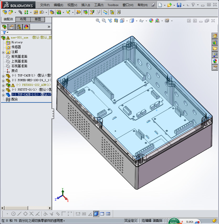Click the paperclip Mate tool
The width and height of the screenshot is (219, 224).
tap(20, 12)
